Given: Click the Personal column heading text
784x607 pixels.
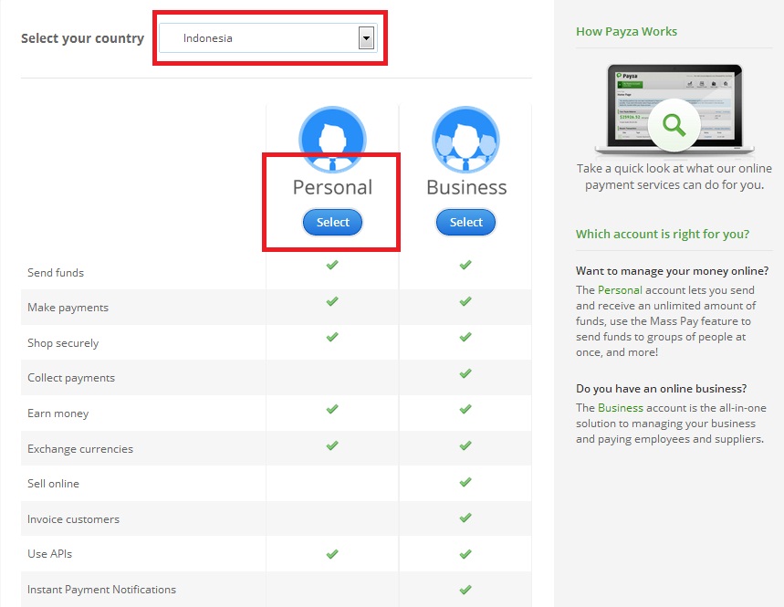Looking at the screenshot, I should click(x=332, y=187).
